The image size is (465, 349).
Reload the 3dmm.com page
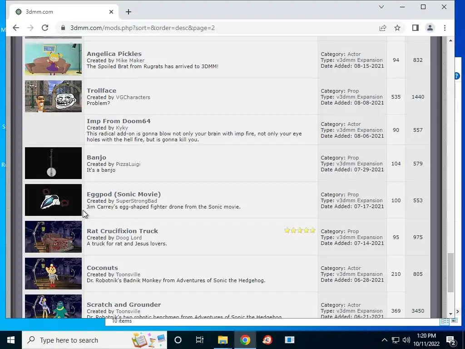[x=45, y=28]
